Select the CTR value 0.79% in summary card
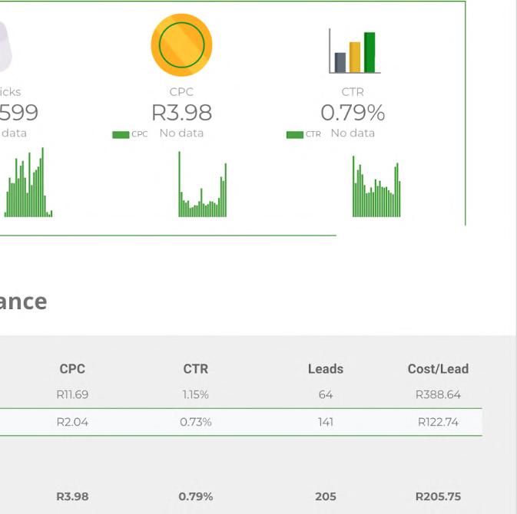 pos(353,113)
